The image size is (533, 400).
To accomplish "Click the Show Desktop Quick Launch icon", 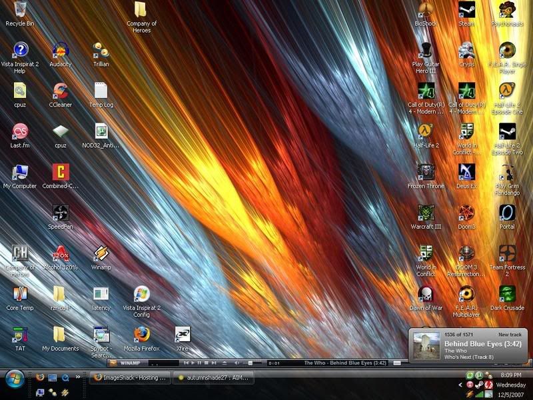I will pos(53,377).
